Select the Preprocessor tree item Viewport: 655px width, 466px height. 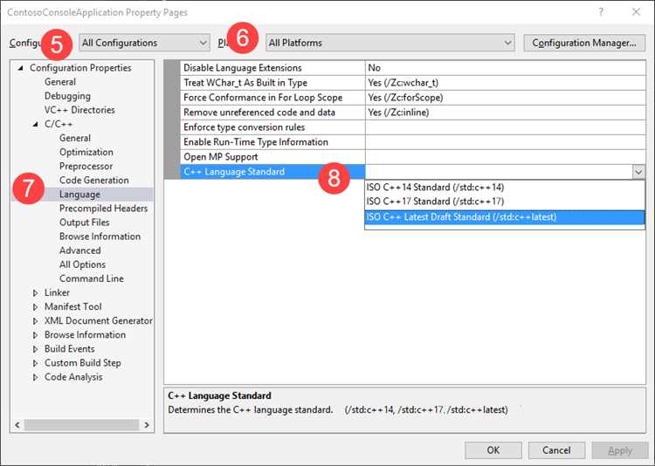click(86, 166)
